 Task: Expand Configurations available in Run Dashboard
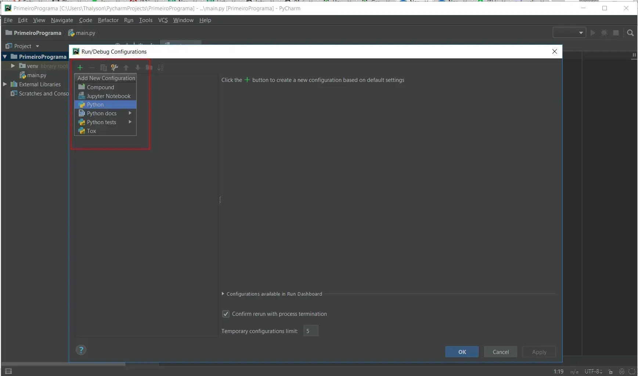223,294
